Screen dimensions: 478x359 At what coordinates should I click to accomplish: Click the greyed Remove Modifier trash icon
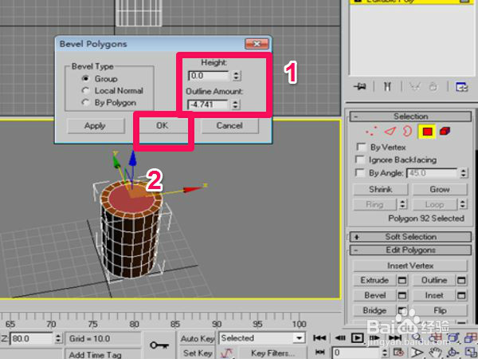pyautogui.click(x=433, y=87)
